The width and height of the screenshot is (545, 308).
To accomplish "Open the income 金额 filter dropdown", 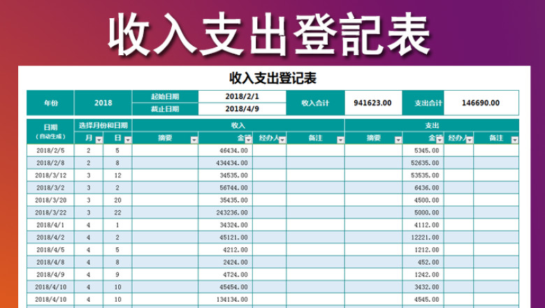I will (249, 140).
